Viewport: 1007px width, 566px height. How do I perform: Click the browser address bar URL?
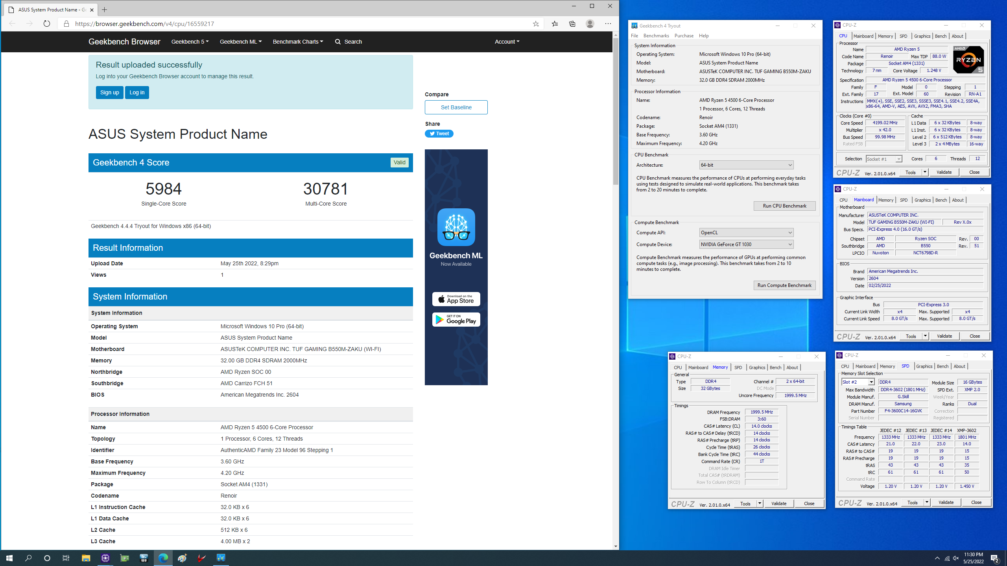[x=144, y=24]
